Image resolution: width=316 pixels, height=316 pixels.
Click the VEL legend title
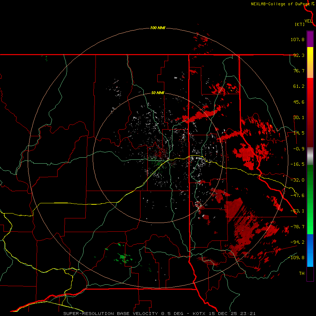308,21
